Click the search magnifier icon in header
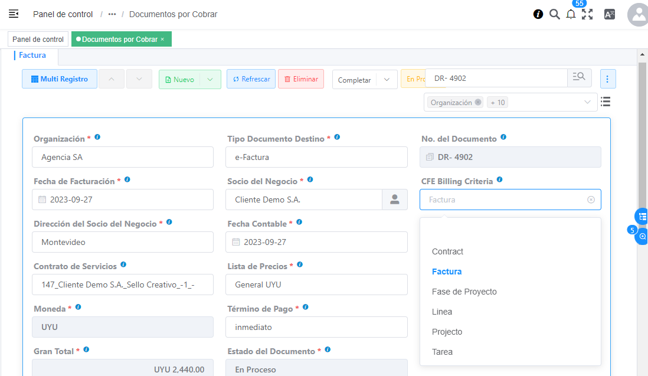648x376 pixels. click(x=555, y=14)
